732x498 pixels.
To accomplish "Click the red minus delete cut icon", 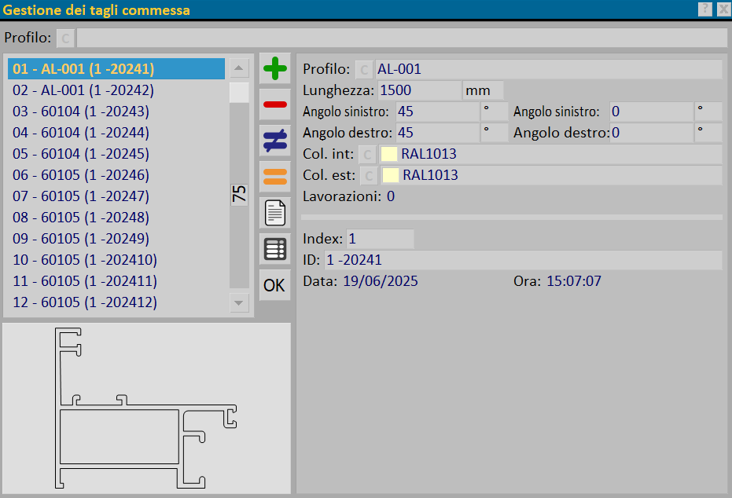I will point(275,104).
